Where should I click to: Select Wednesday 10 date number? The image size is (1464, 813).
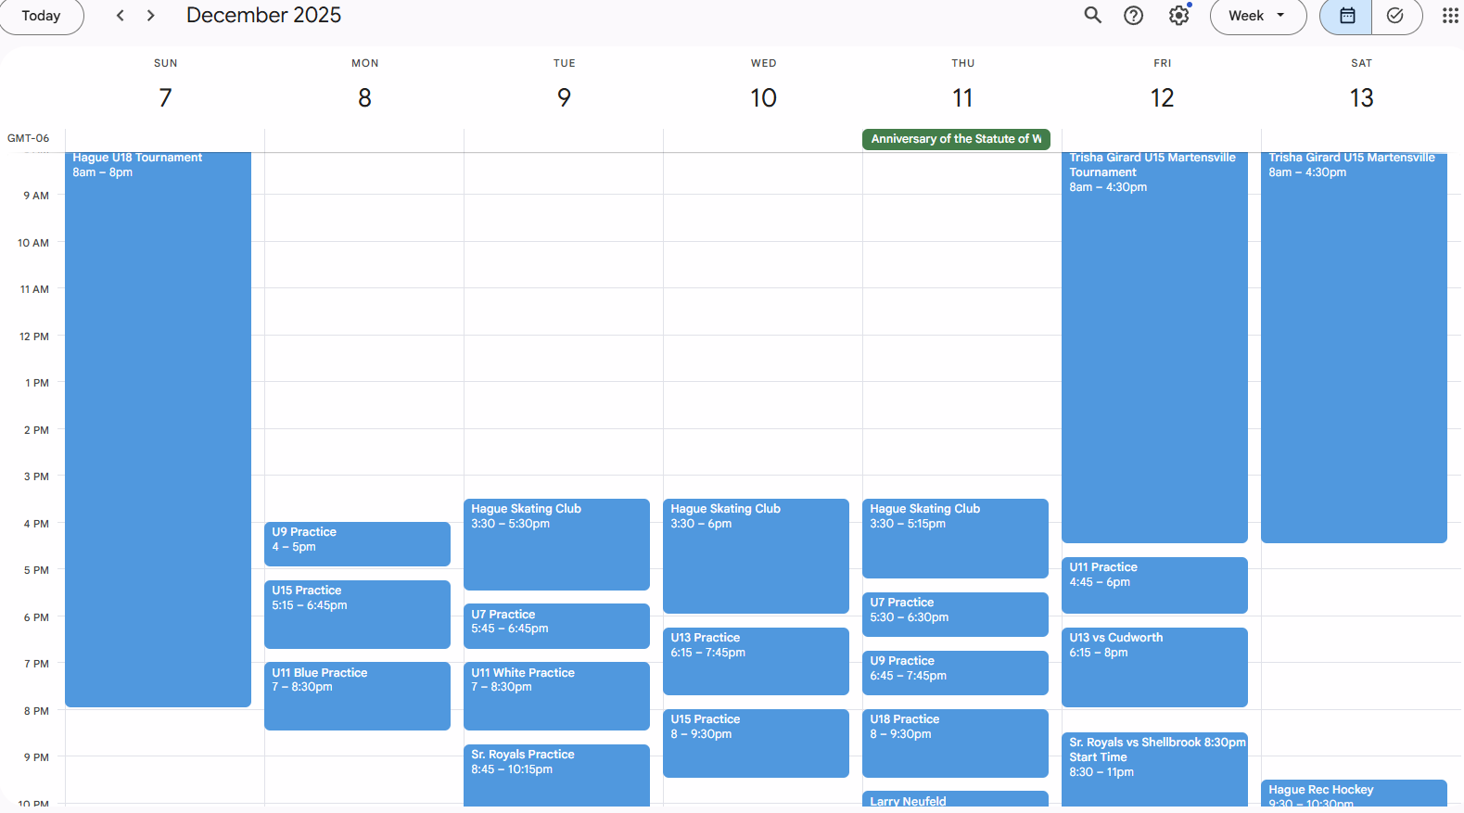pos(763,97)
